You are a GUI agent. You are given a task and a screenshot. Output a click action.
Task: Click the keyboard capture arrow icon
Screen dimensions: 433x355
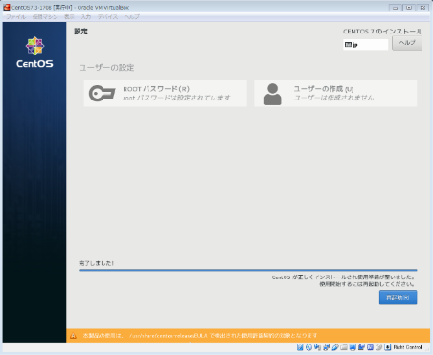[x=388, y=347]
